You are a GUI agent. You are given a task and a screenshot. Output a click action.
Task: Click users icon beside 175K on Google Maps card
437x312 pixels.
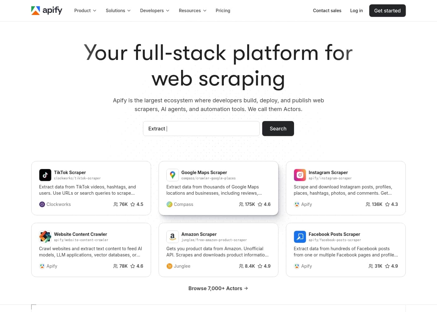241,204
